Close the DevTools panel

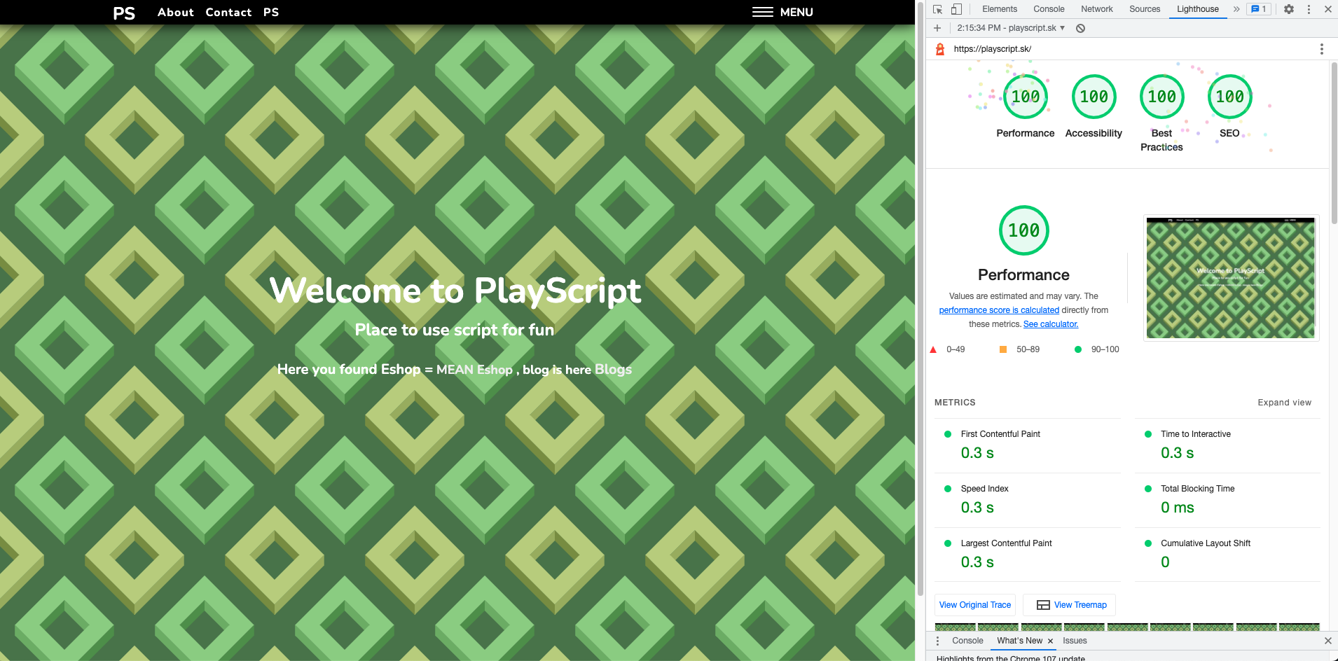(1327, 9)
